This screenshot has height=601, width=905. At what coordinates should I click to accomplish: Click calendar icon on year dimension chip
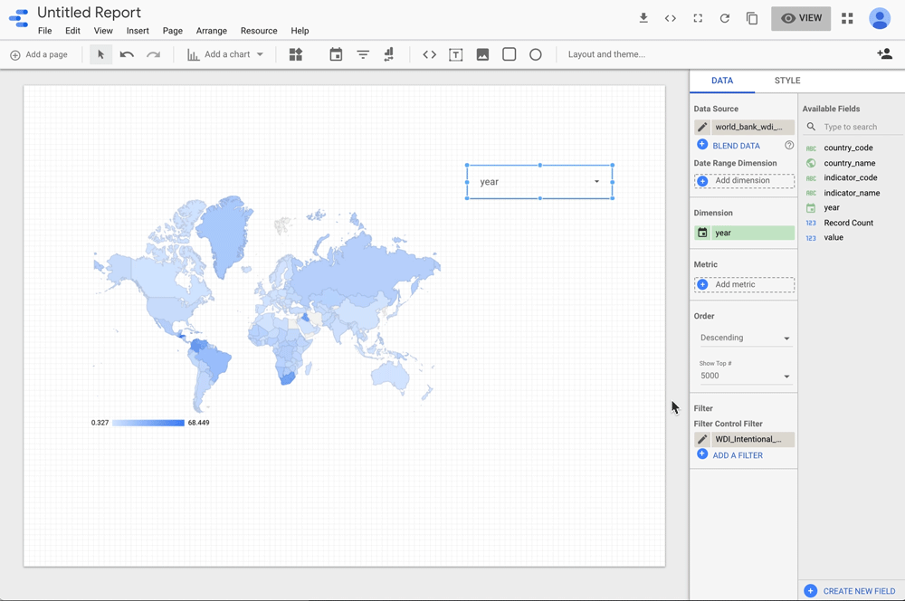click(702, 233)
